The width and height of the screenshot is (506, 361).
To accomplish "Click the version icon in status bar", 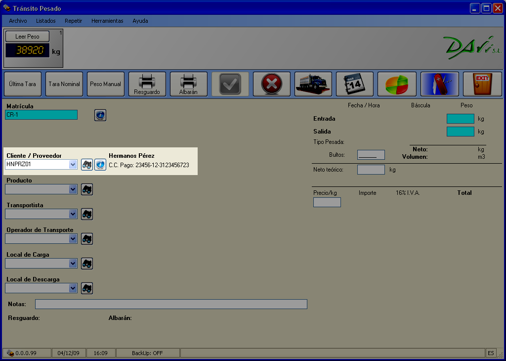I will coord(10,353).
